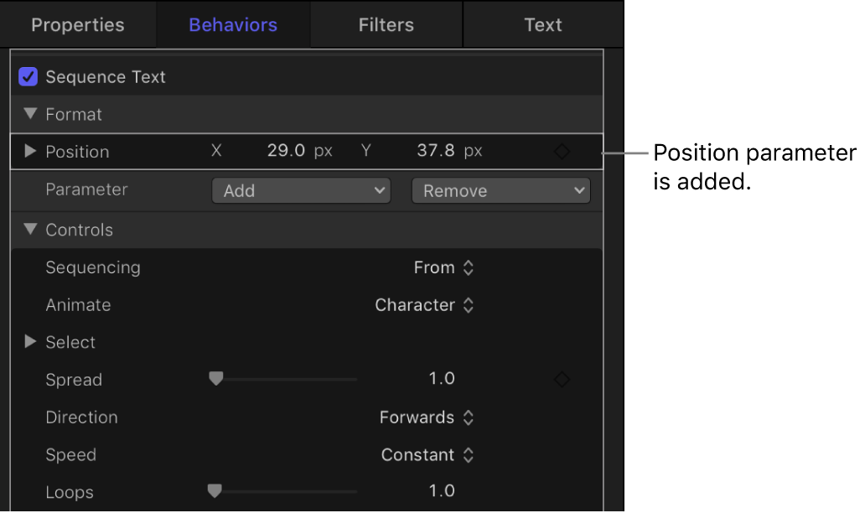Open the Remove parameter dropdown
This screenshot has height=513, width=865.
pyautogui.click(x=500, y=190)
